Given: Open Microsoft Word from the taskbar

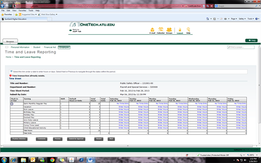Looking at the screenshot, I should pos(90,160).
